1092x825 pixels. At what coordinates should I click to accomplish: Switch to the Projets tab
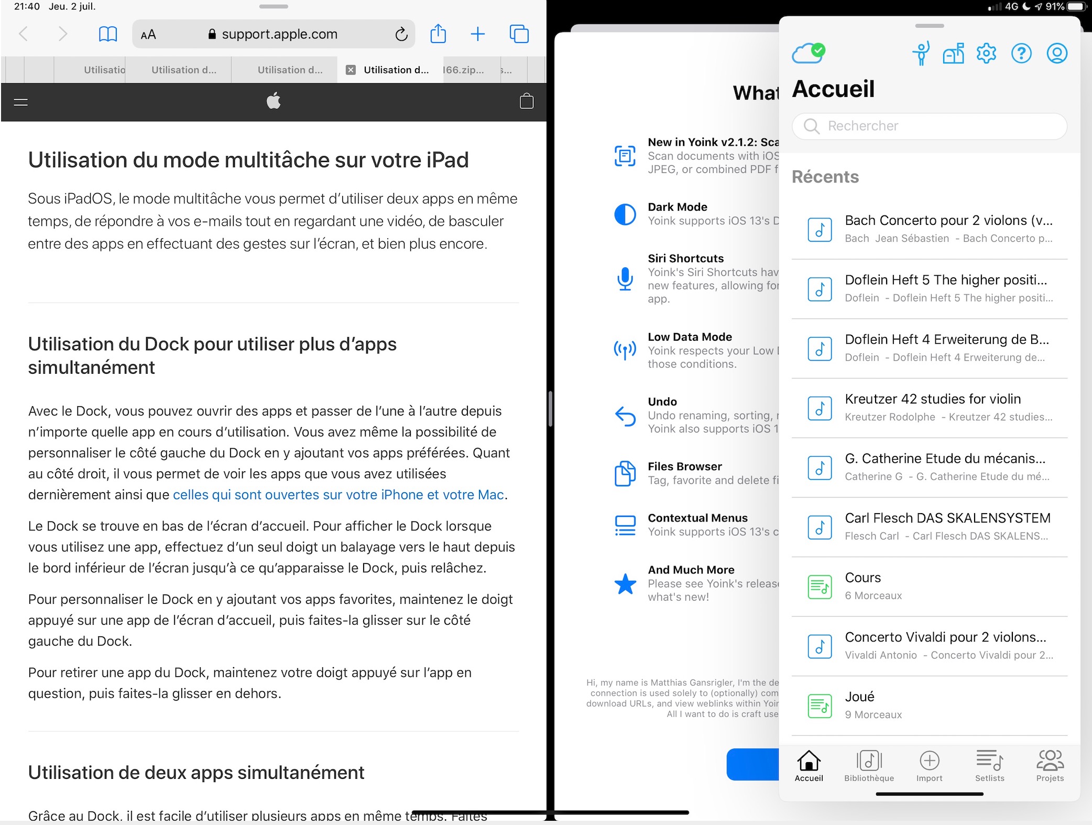coord(1050,766)
